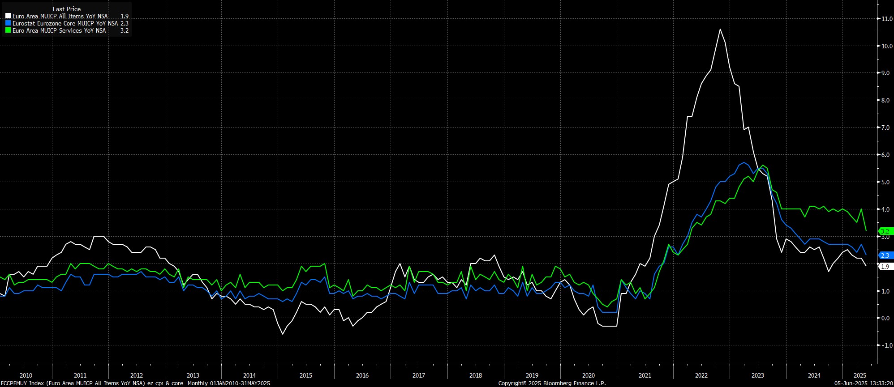Select the Eurostat Eurozone Core MUICP legend label
Viewport: 894px width, 387px height.
tap(65, 23)
